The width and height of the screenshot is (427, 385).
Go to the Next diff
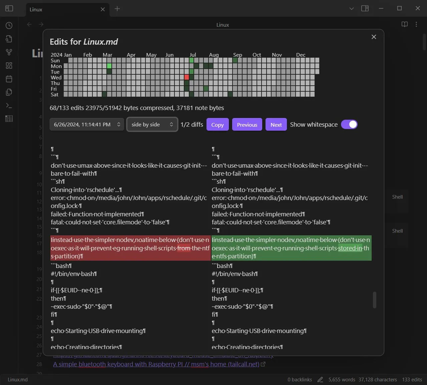[x=276, y=125]
